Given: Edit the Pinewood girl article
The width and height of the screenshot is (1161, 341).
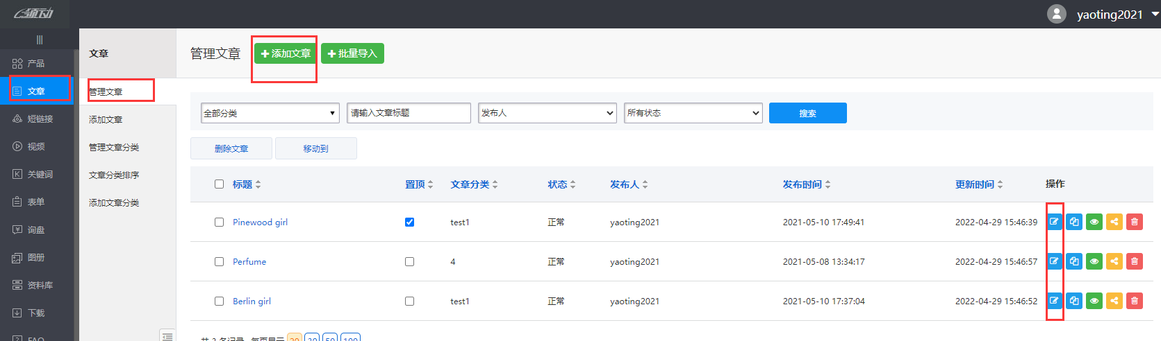Looking at the screenshot, I should tap(1054, 222).
